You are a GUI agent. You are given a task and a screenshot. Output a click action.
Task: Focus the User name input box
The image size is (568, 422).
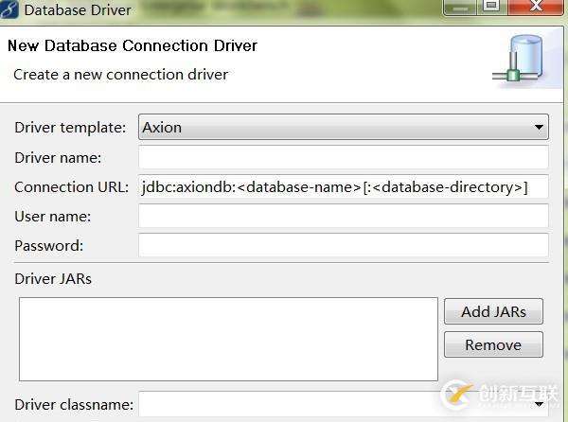pyautogui.click(x=344, y=217)
